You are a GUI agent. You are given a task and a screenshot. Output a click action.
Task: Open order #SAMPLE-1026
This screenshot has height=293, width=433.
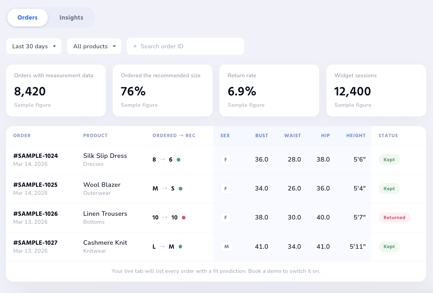pos(36,214)
